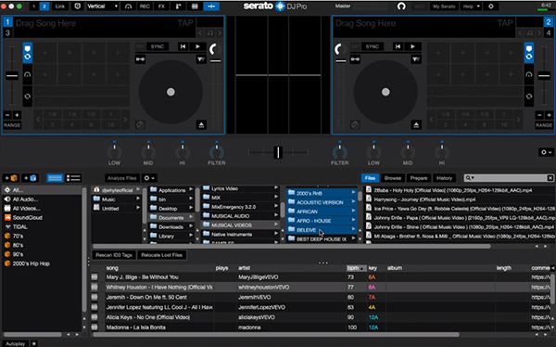
Task: Add a new crate with orange box icon
Action: [x=11, y=178]
